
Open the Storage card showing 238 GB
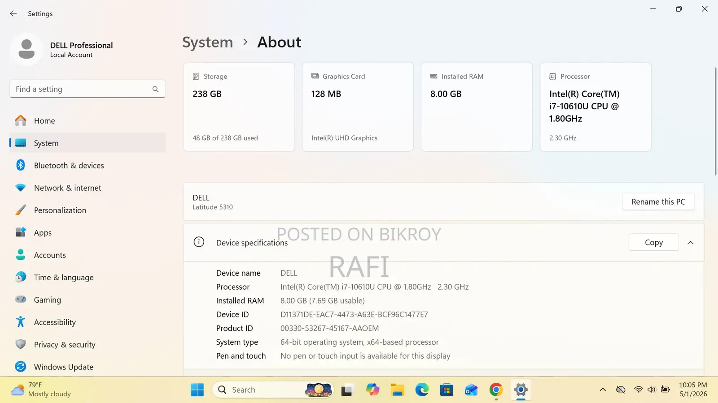(x=239, y=107)
